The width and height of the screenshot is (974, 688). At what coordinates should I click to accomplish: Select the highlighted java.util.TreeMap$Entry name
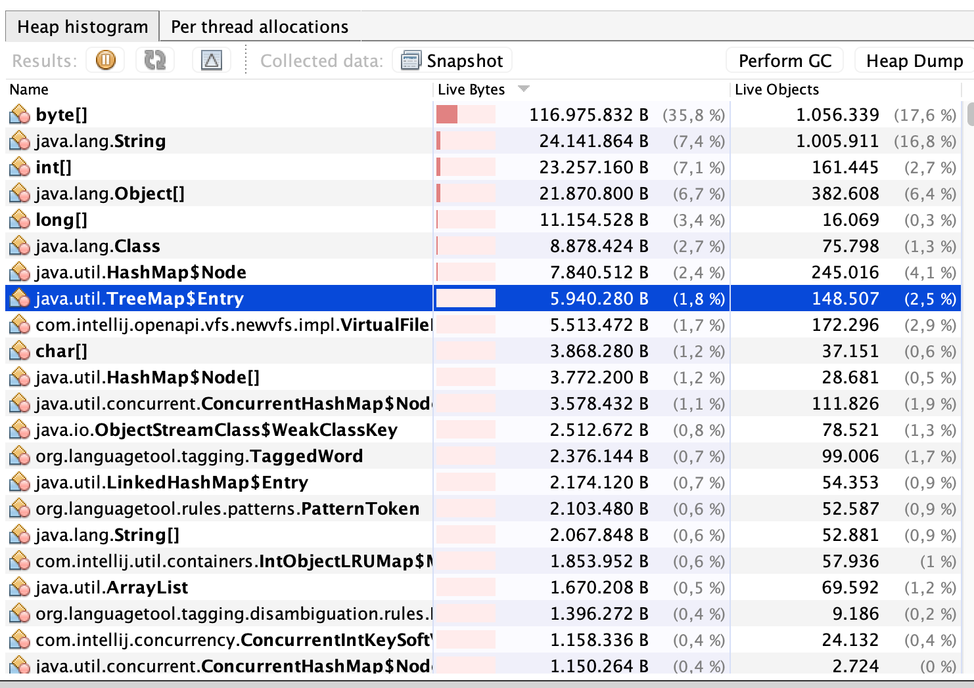(x=139, y=299)
